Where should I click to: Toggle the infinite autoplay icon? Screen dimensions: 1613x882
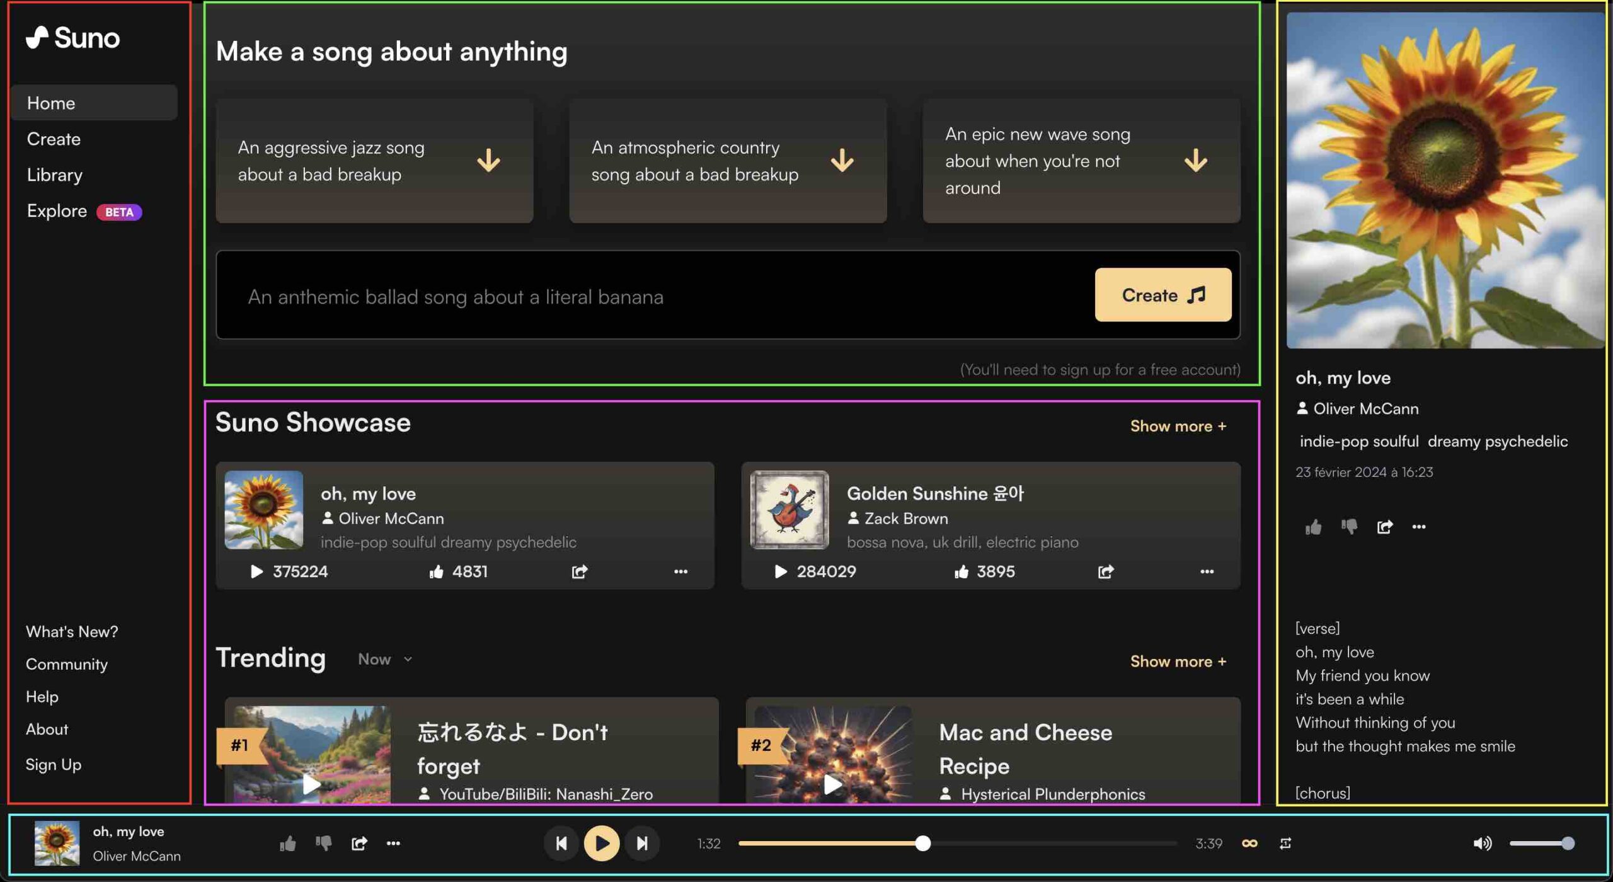click(1249, 843)
